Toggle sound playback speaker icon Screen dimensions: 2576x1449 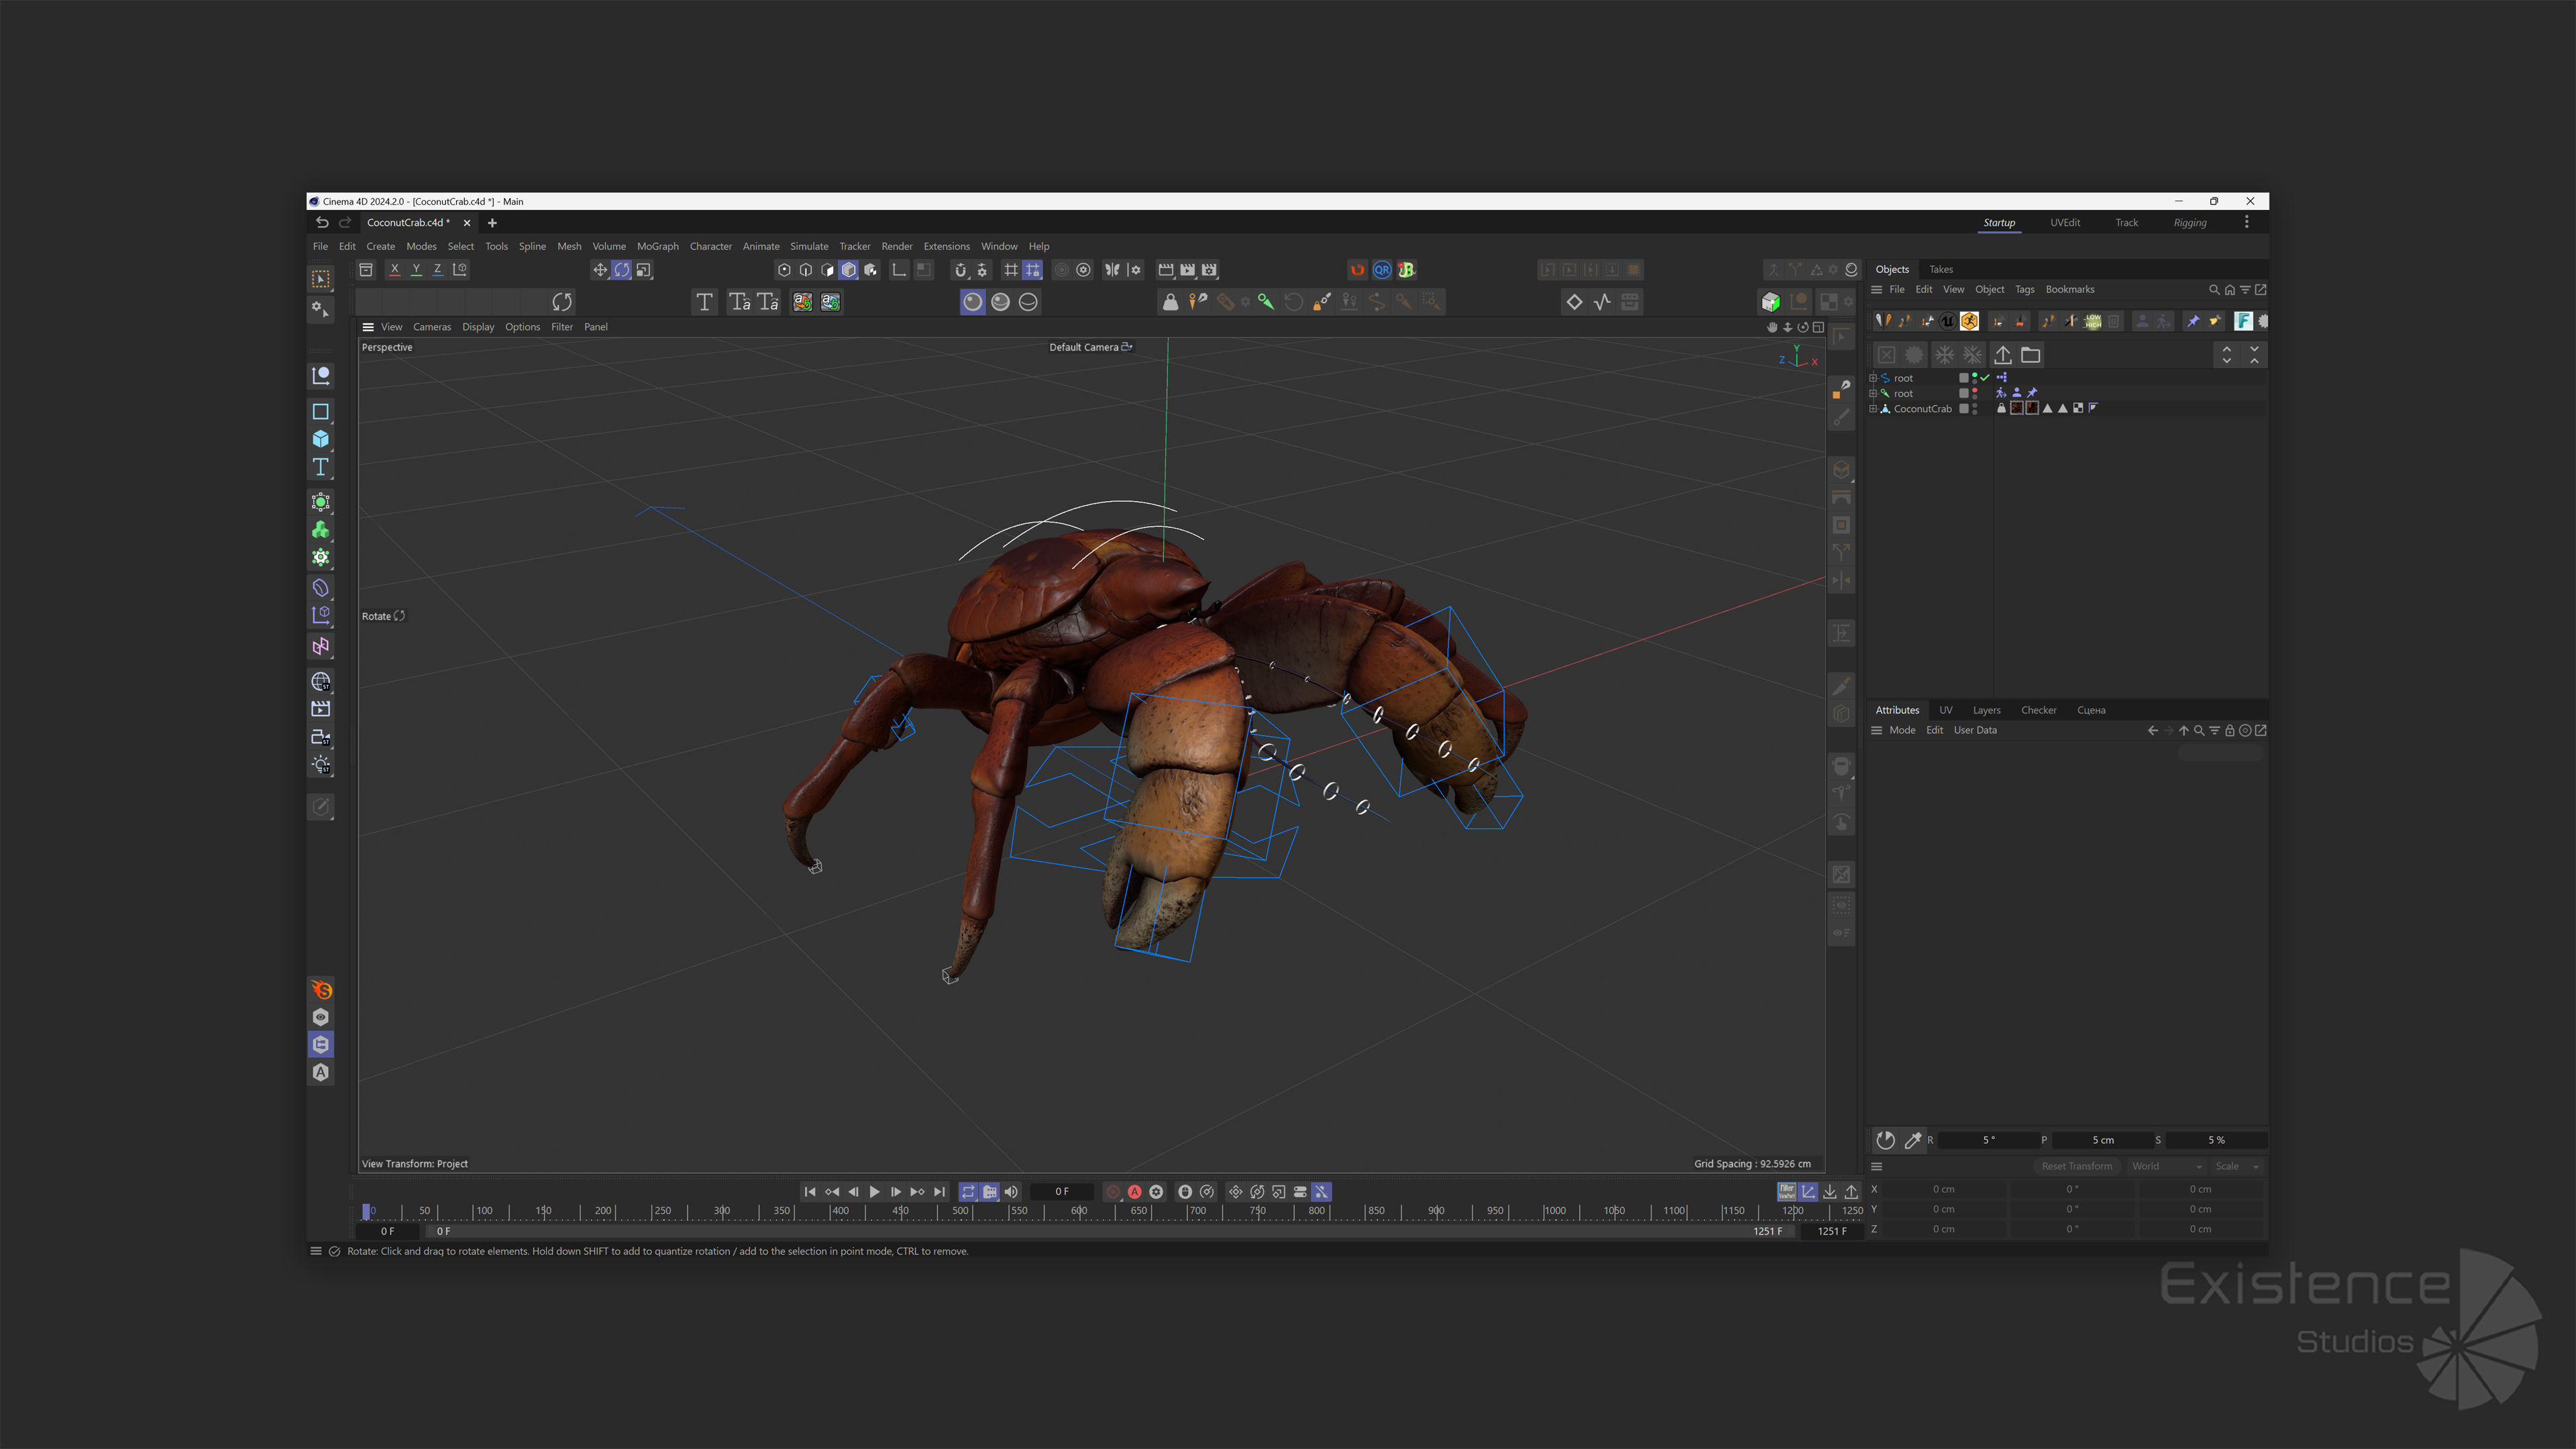tap(1011, 1192)
